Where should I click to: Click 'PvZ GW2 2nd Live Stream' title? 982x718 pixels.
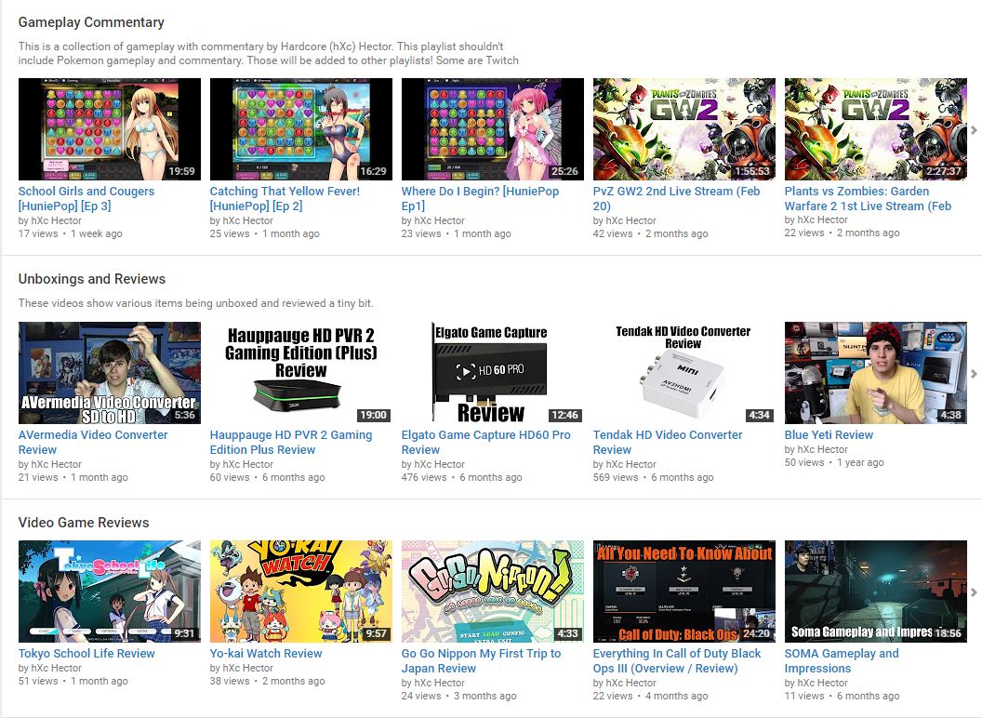676,199
